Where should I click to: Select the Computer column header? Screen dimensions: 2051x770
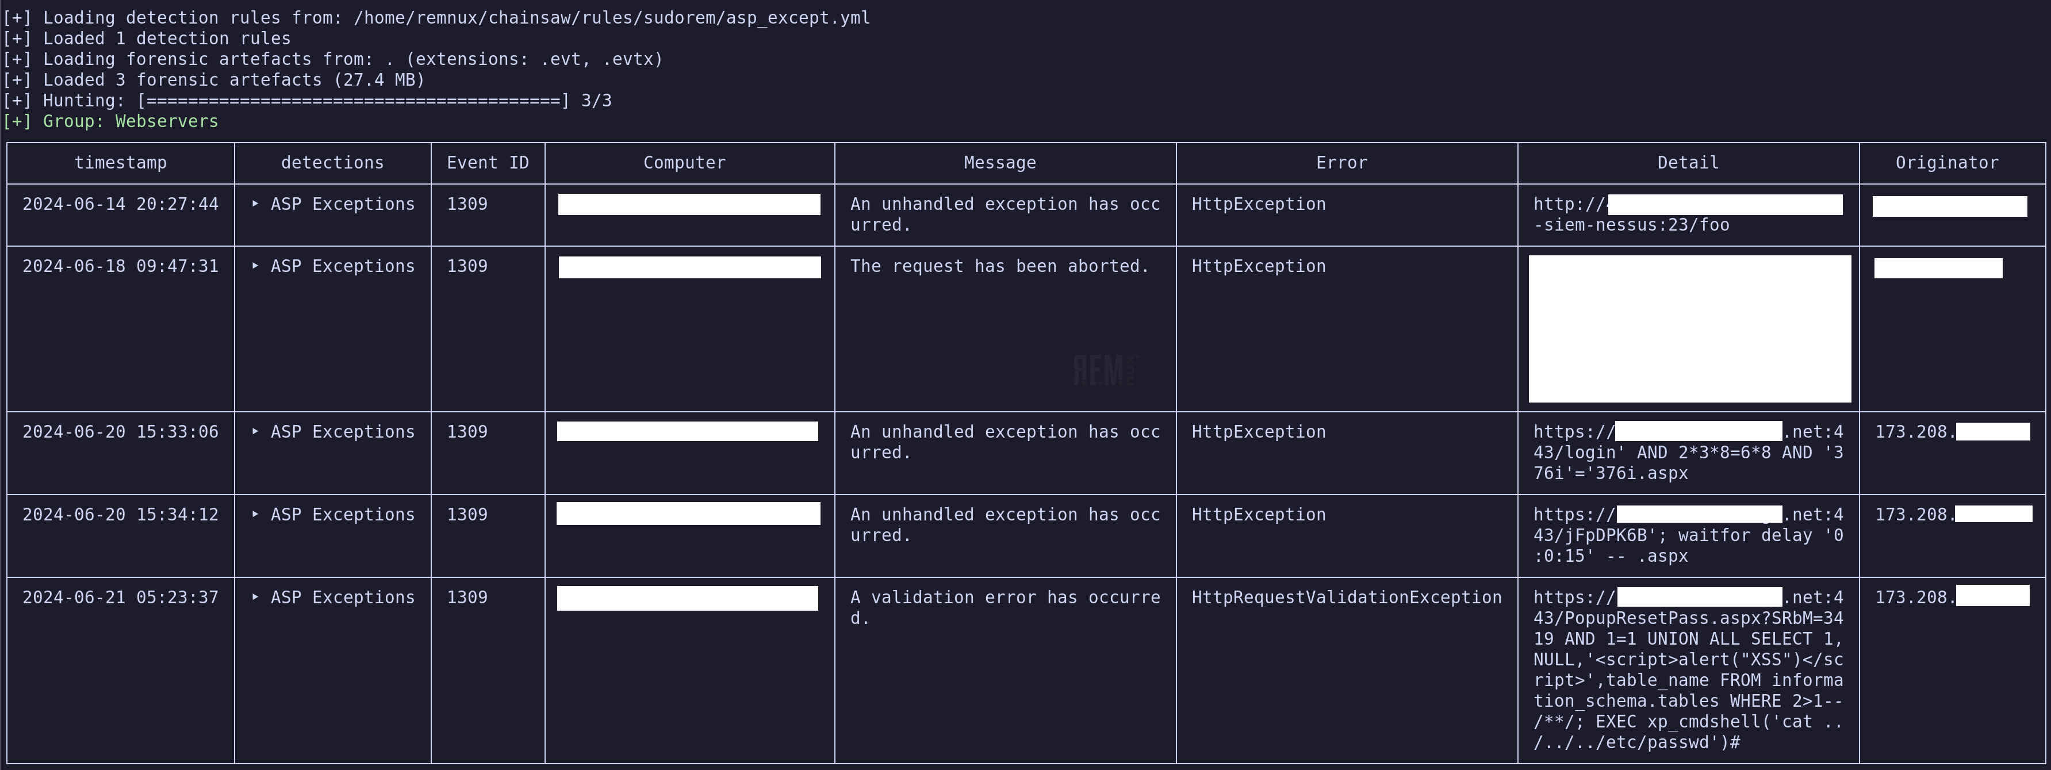683,162
